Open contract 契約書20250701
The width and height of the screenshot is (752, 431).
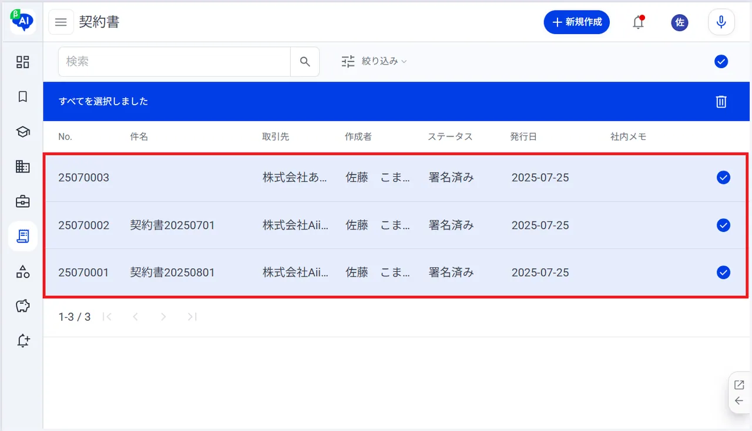(173, 225)
